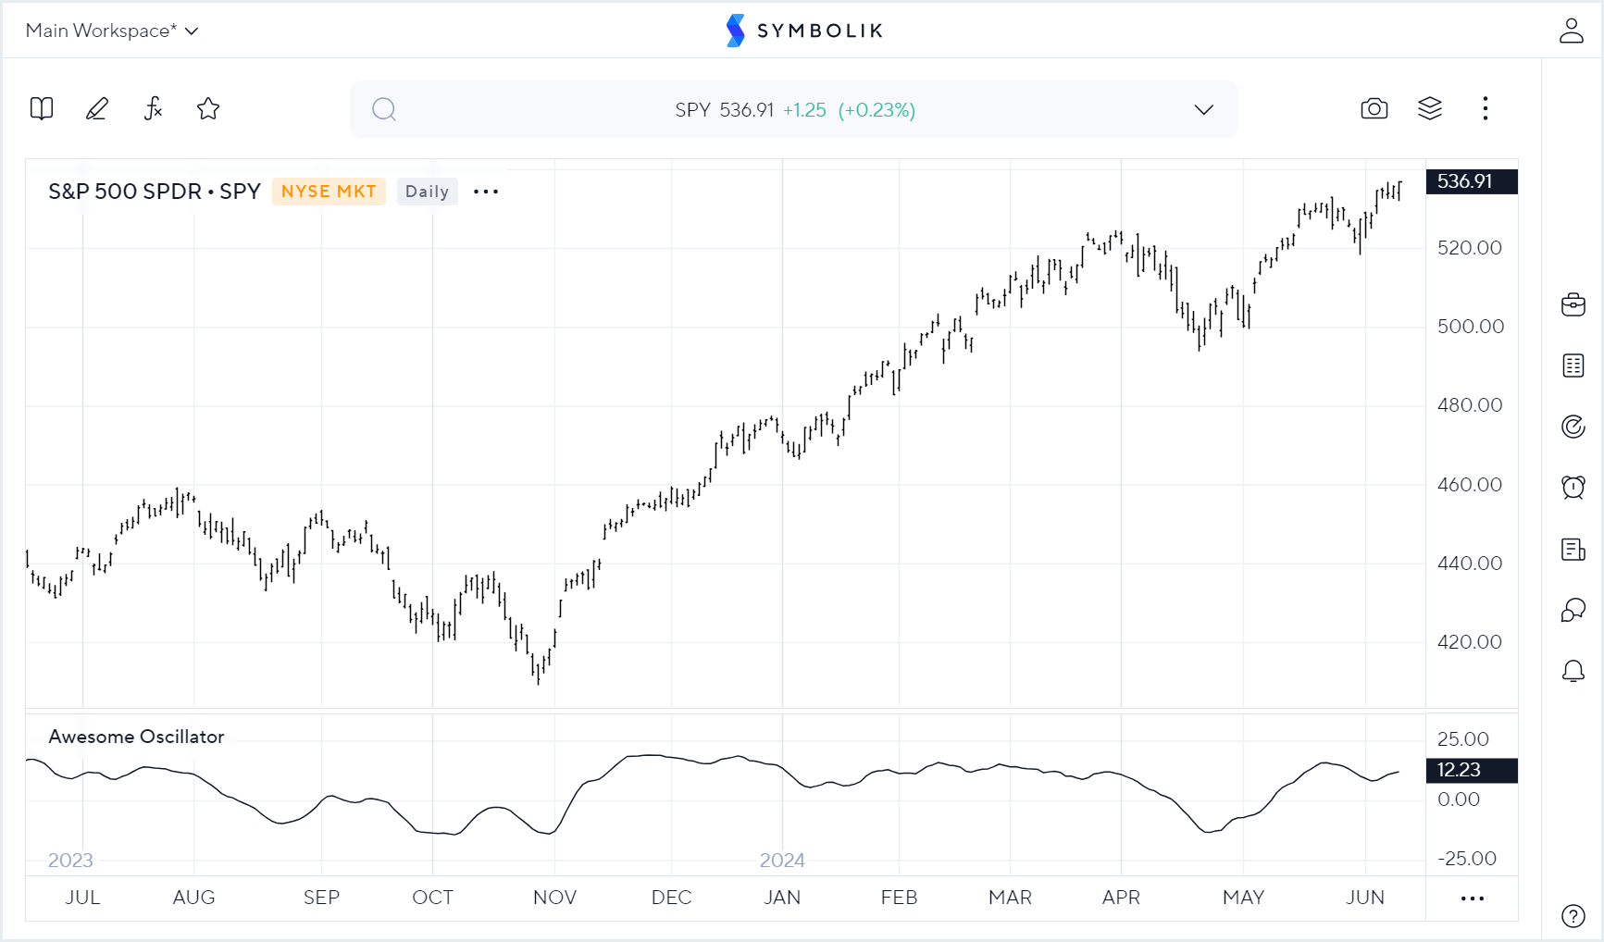Image resolution: width=1604 pixels, height=942 pixels.
Task: Click the 480.00 price axis label
Action: click(x=1470, y=405)
